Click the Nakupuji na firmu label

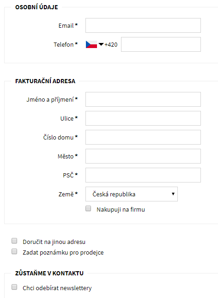121,210
